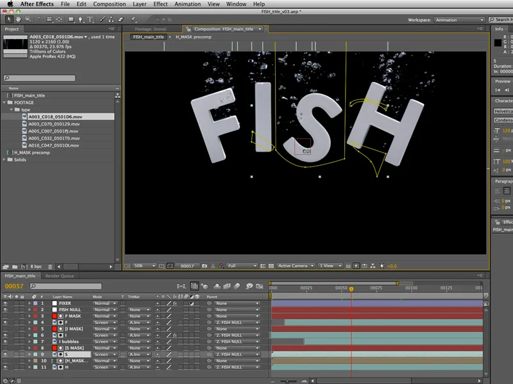The height and width of the screenshot is (384, 513).
Task: Toggle the Frame Blending timeline button
Action: click(227, 286)
